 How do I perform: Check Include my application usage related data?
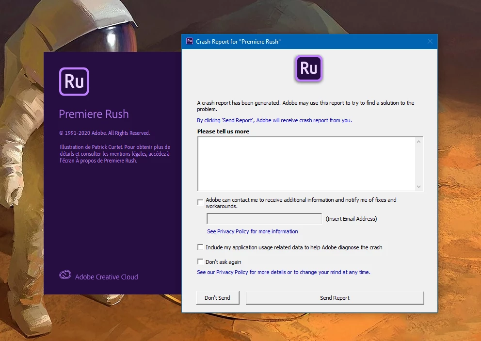tap(200, 247)
